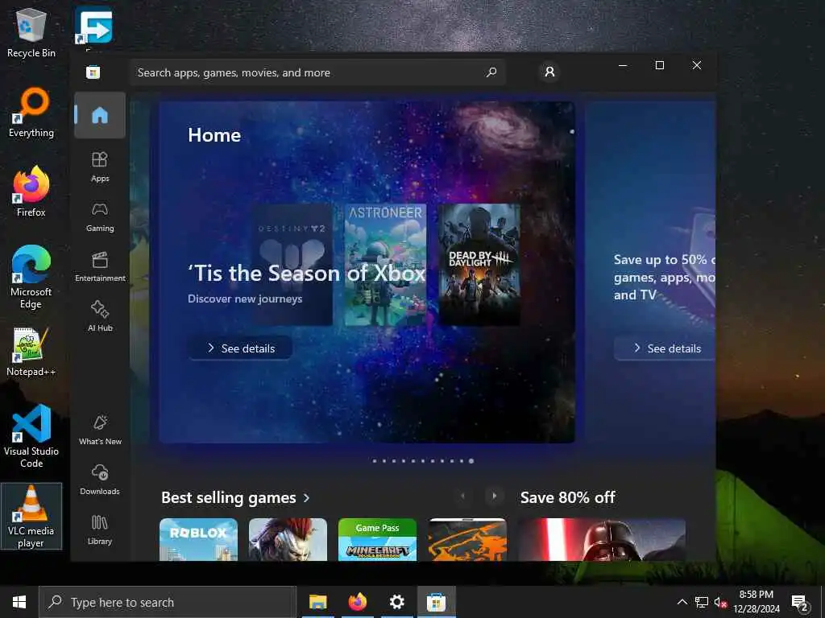Select the blue arrow desktop shortcut icon
The image size is (825, 618).
click(93, 27)
